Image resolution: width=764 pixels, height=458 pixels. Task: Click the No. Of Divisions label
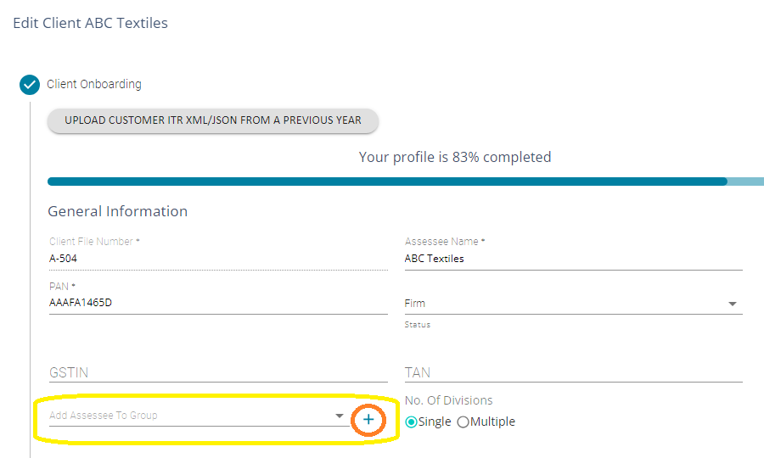pos(448,400)
